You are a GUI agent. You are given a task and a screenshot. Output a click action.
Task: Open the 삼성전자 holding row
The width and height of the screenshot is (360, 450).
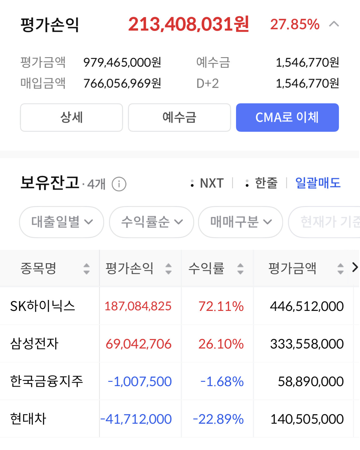[180, 344]
